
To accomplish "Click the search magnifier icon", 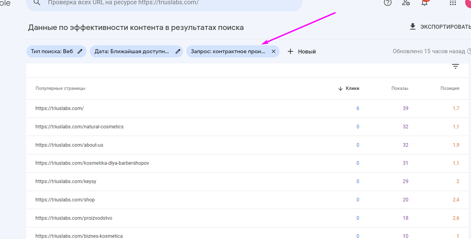I will (37, 2).
